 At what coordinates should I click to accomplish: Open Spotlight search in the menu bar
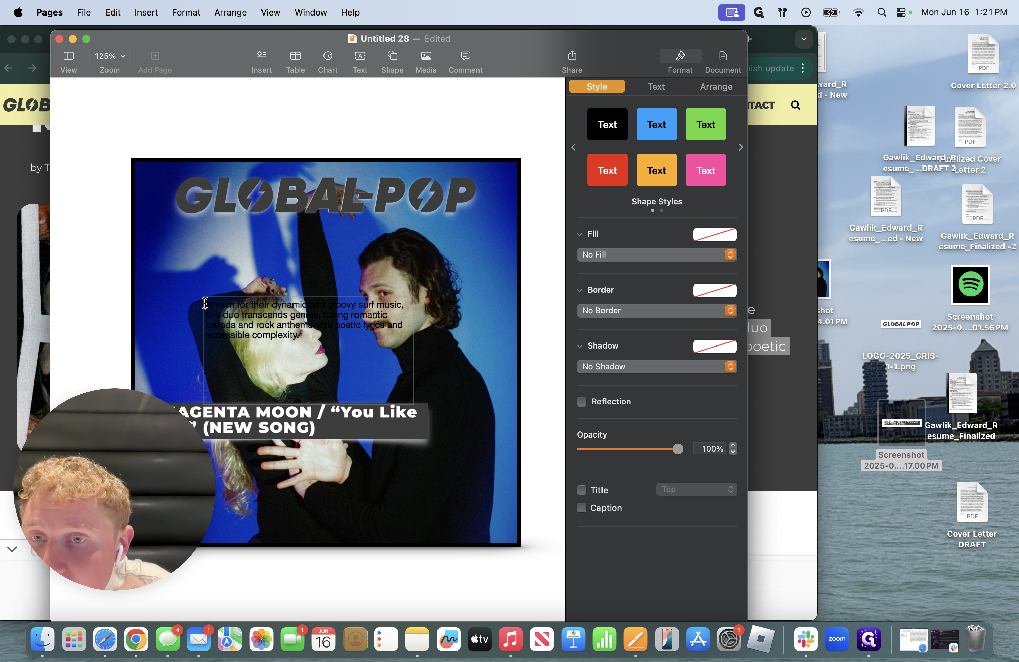click(x=882, y=12)
